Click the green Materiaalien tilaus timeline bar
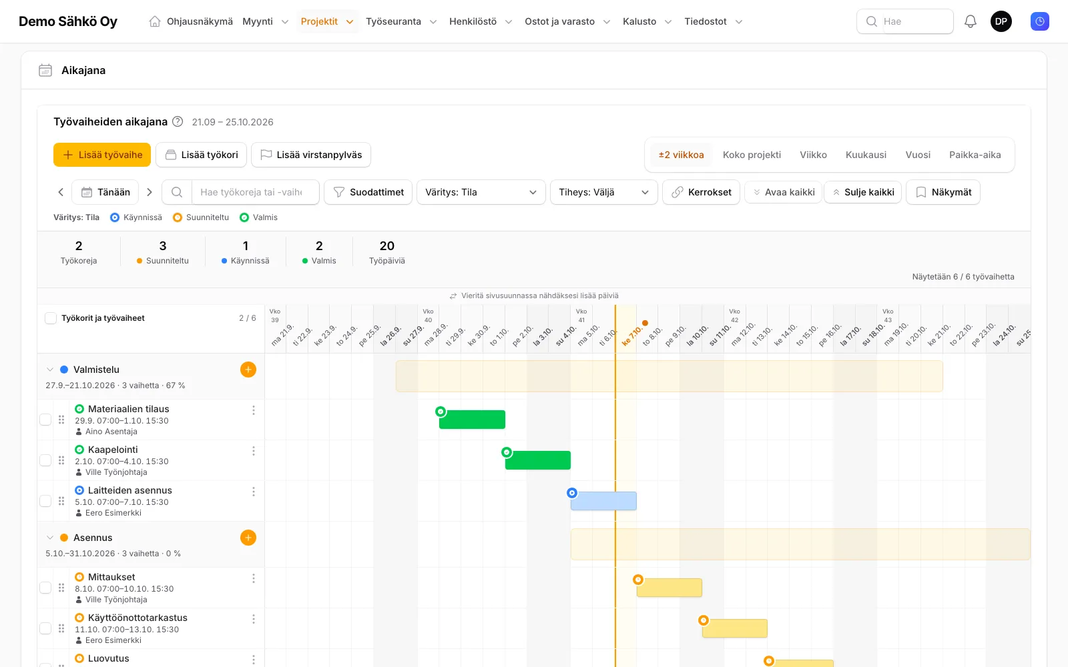This screenshot has width=1068, height=667. coord(472,420)
